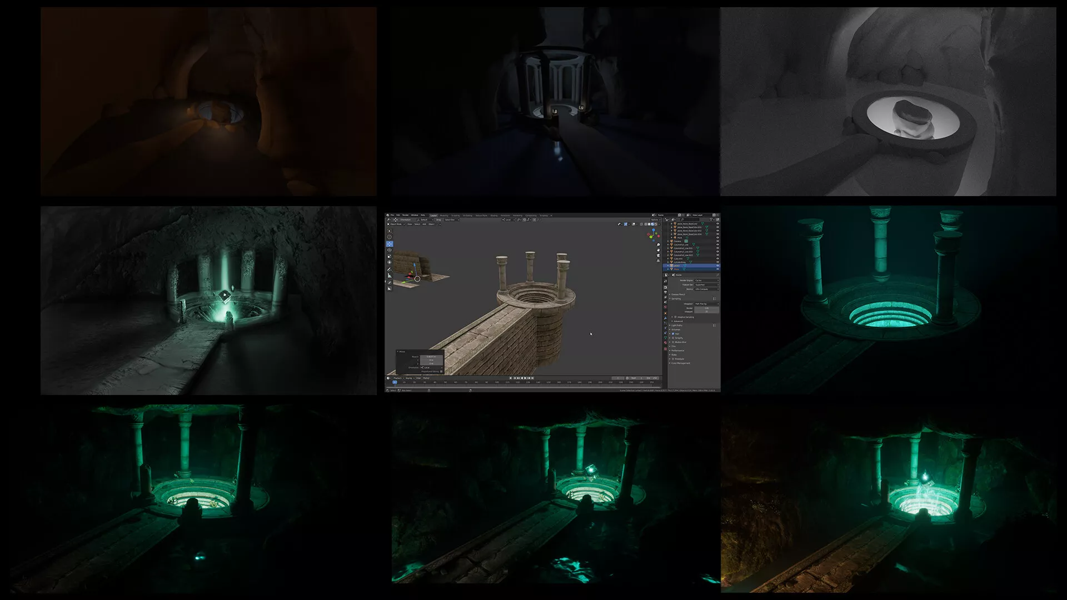Select the Move tool in Blender toolbar
Screen dimensions: 1067x600
[x=390, y=244]
